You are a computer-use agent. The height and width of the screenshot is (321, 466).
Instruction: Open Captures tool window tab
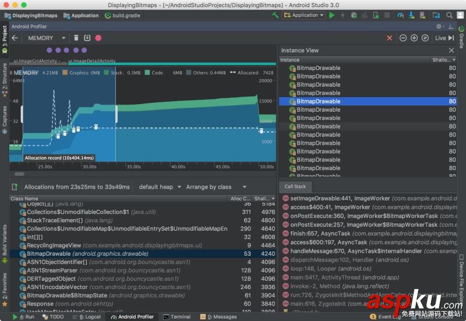(5, 120)
